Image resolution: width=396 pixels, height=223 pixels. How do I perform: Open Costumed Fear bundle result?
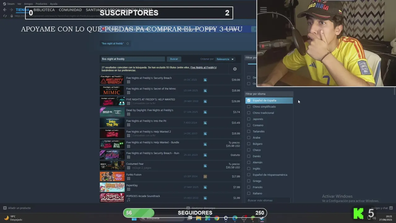(x=170, y=166)
